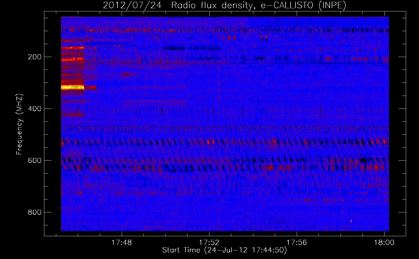Click the 17:56 time tick label
The height and width of the screenshot is (259, 419).
coord(297,242)
